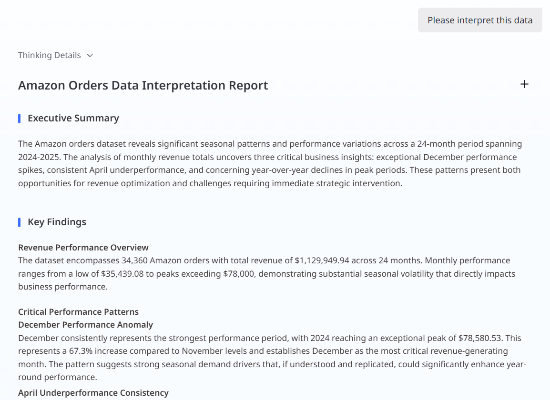Click the Executive Summary paragraph text
Image resolution: width=550 pixels, height=400 pixels.
(x=267, y=163)
